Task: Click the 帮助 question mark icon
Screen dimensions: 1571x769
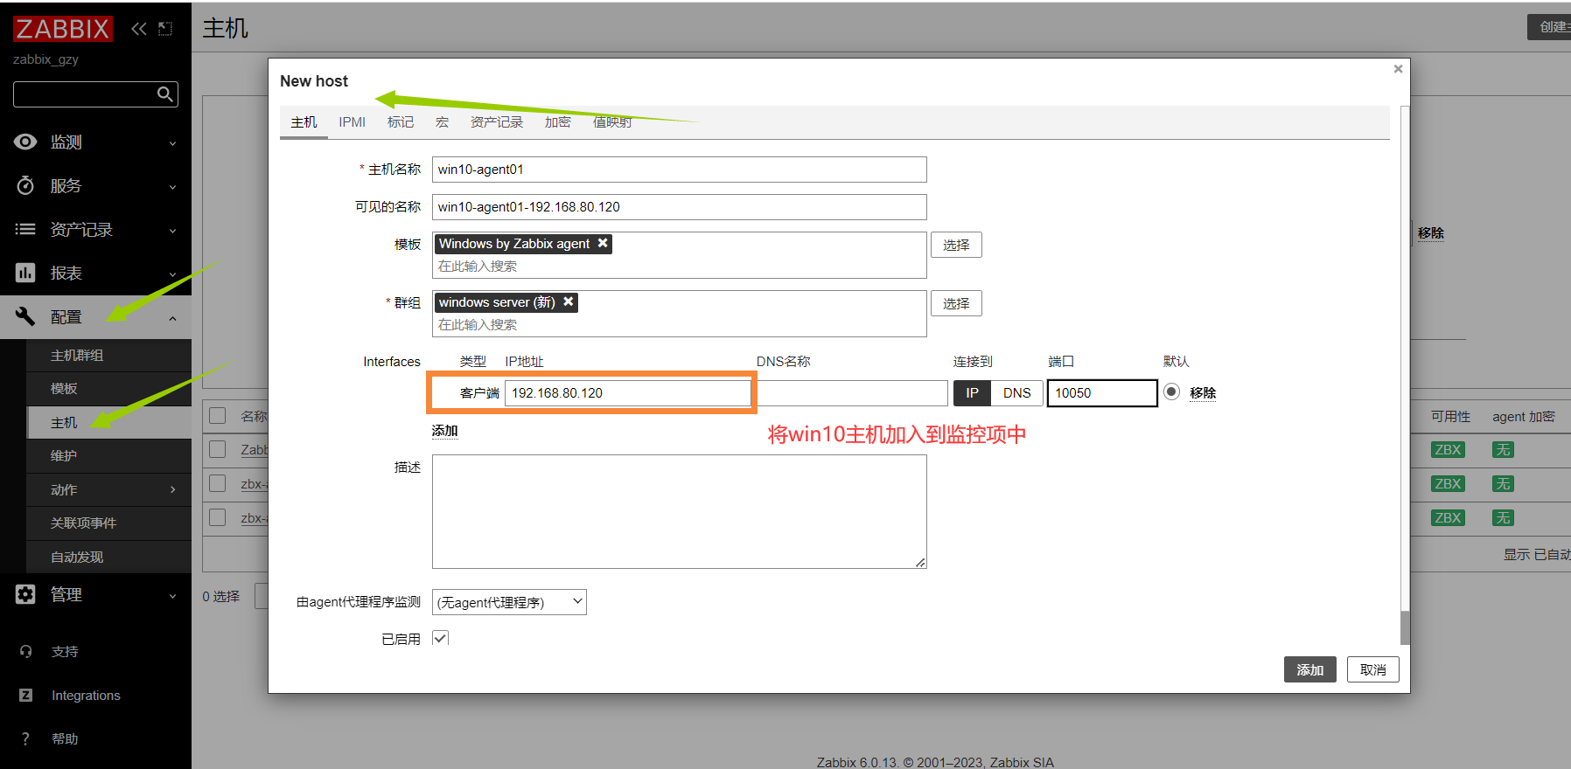Action: (25, 739)
